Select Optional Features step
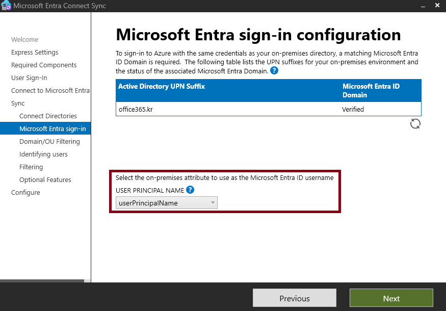Screen dimensions: 446x311 click(x=45, y=180)
